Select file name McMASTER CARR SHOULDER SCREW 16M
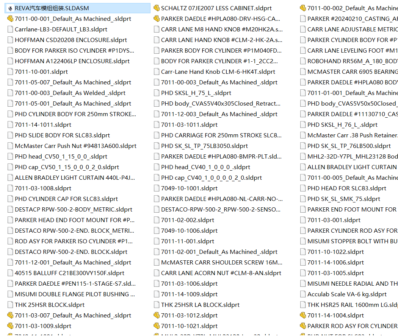 tap(222, 263)
